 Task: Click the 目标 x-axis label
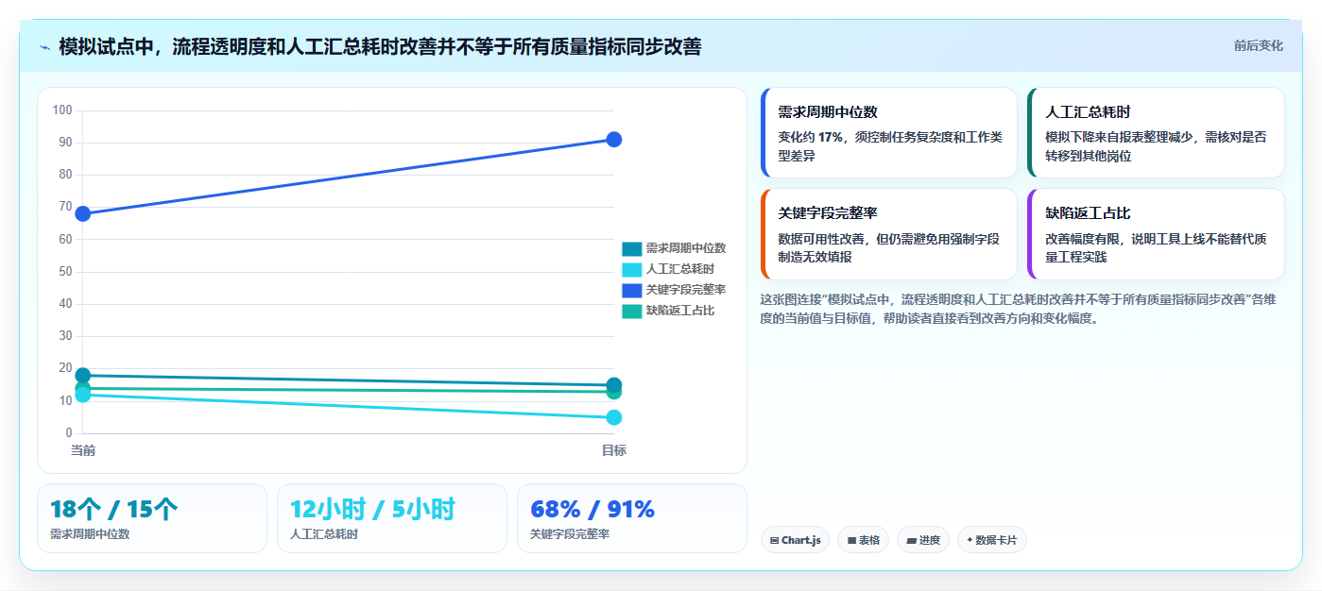point(614,450)
